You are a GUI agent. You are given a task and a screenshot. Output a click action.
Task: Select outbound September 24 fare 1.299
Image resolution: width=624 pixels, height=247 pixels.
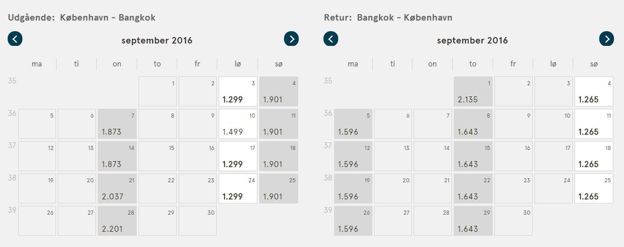pyautogui.click(x=238, y=189)
